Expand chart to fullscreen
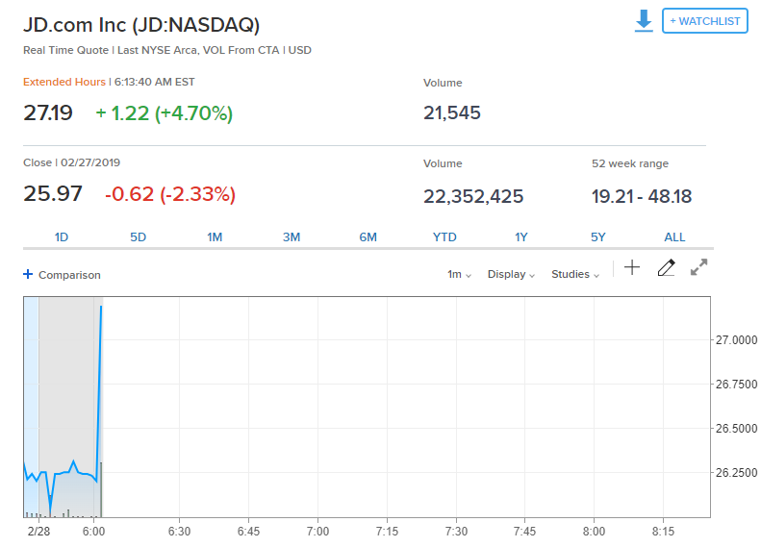 point(698,267)
